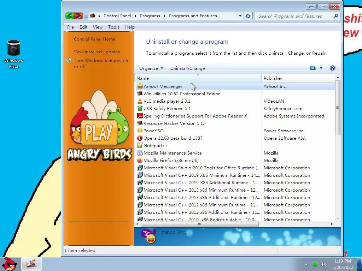Image resolution: width=362 pixels, height=271 pixels.
Task: Click the Adobe Spelling Dictionaries icon
Action: coord(140,116)
